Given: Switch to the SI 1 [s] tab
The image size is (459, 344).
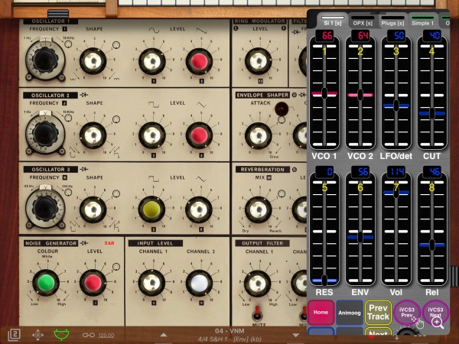Looking at the screenshot, I should point(332,23).
